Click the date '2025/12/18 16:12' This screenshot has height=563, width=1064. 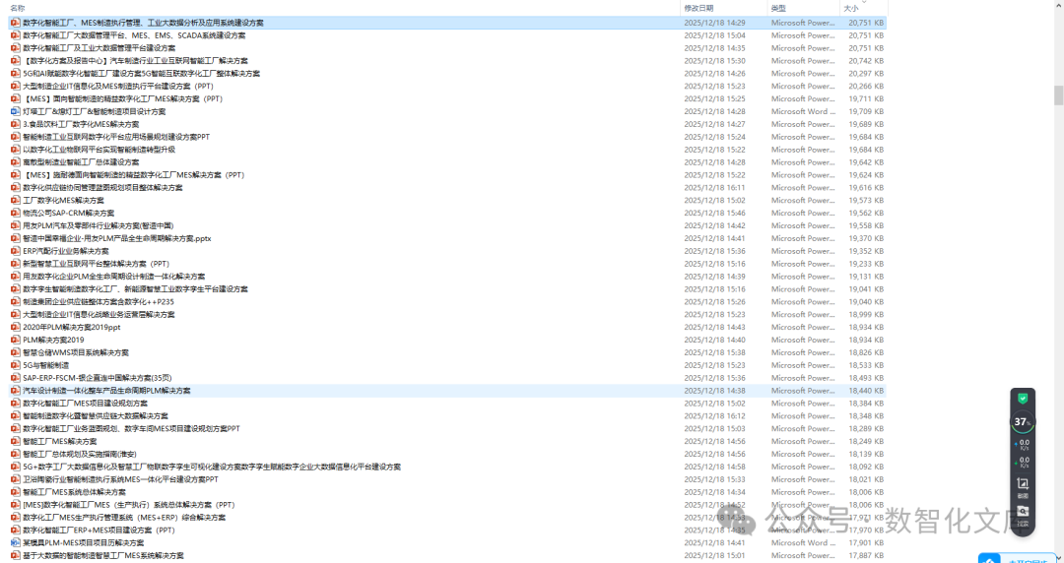coord(714,415)
